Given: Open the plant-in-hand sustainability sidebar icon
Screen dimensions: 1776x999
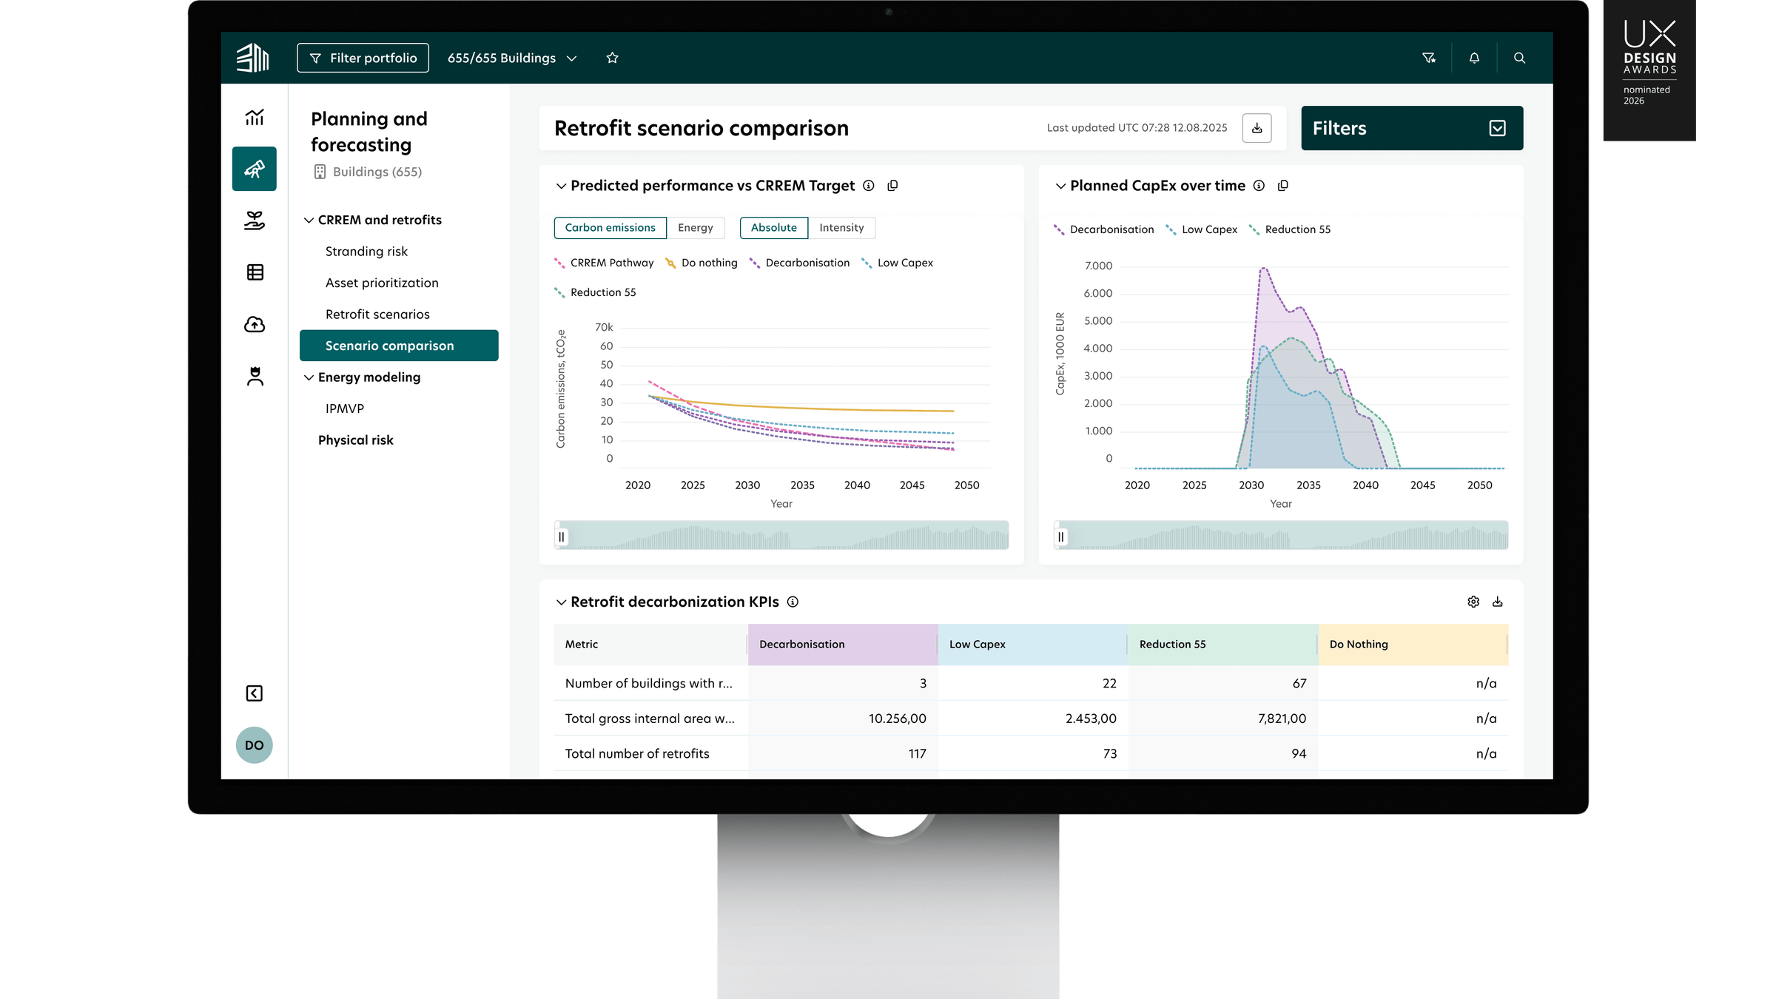Looking at the screenshot, I should pos(255,221).
